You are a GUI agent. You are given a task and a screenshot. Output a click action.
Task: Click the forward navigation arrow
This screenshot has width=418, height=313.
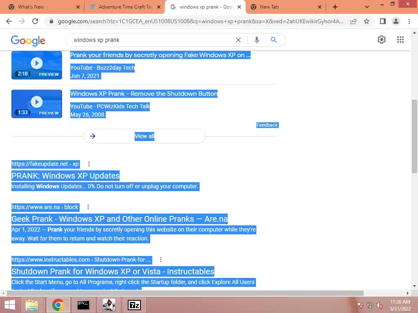[x=22, y=21]
